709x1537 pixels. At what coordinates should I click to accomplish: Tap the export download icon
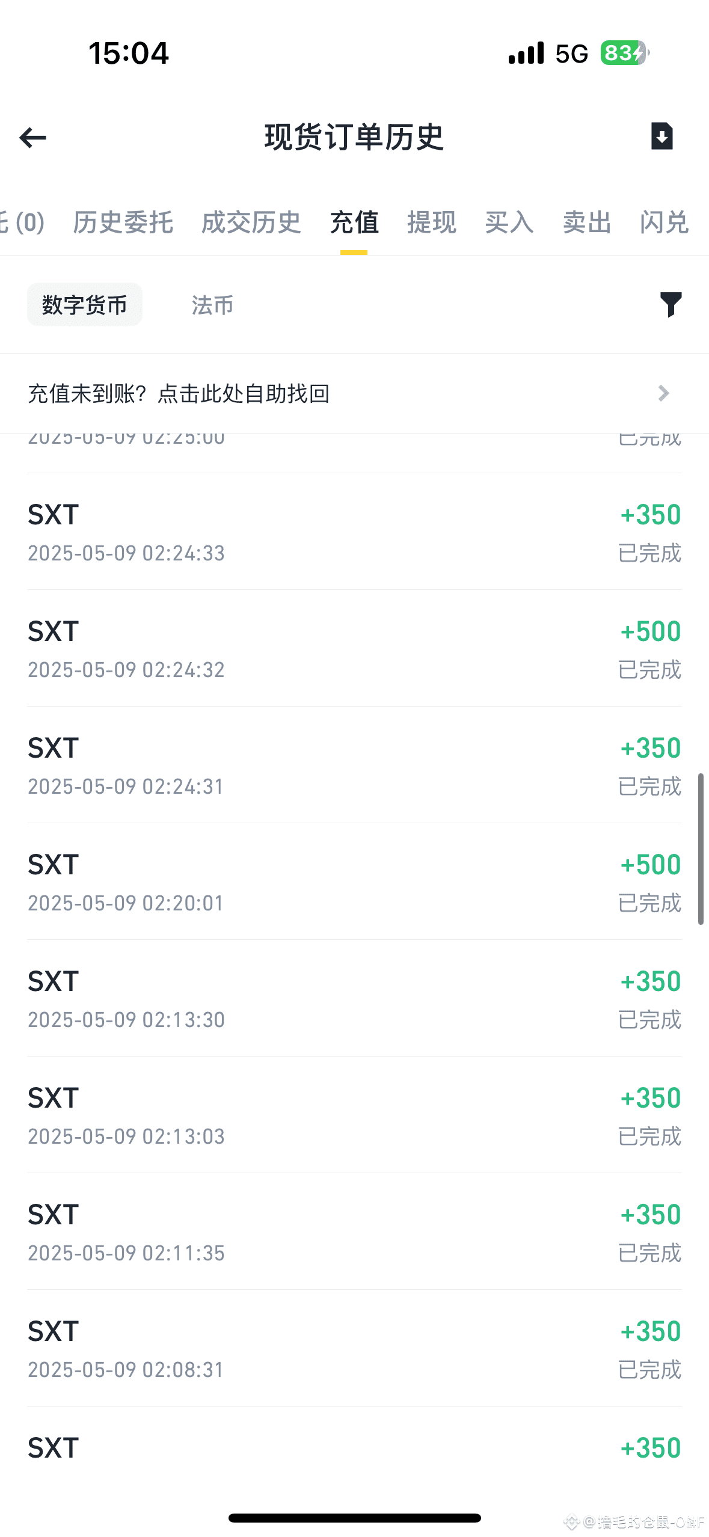coord(661,136)
